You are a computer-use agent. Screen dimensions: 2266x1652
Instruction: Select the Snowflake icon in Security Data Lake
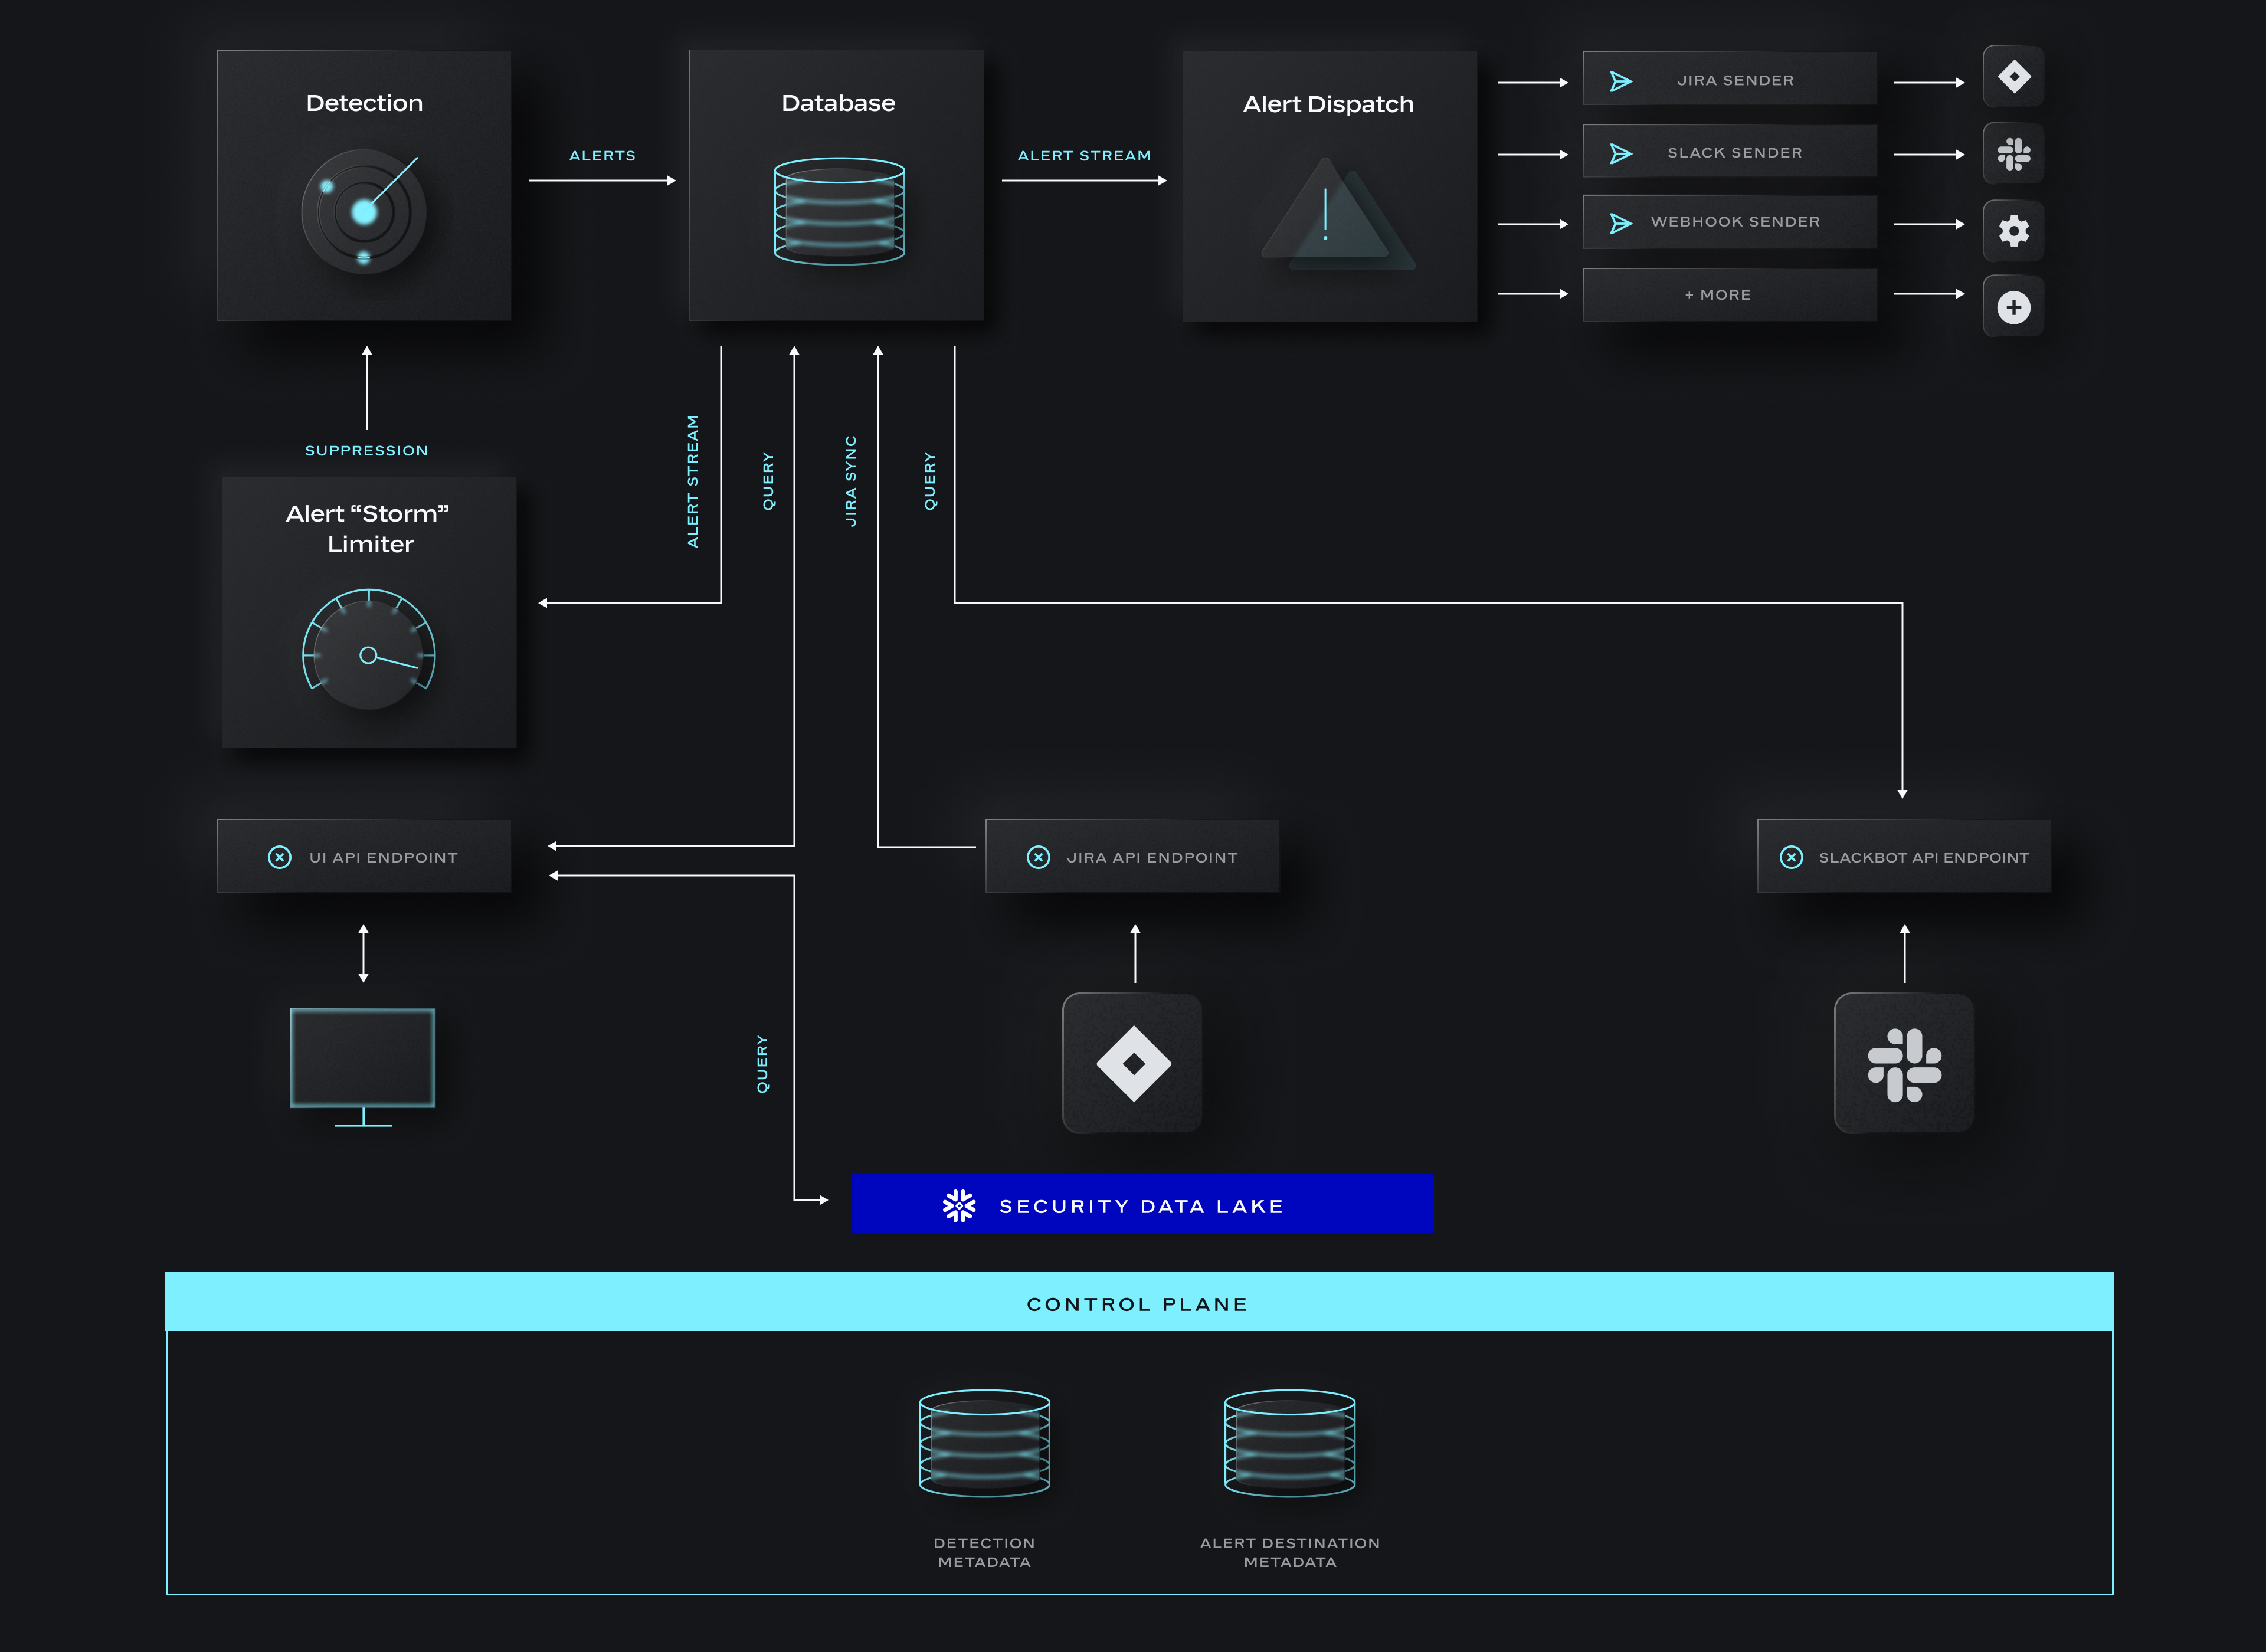[959, 1205]
